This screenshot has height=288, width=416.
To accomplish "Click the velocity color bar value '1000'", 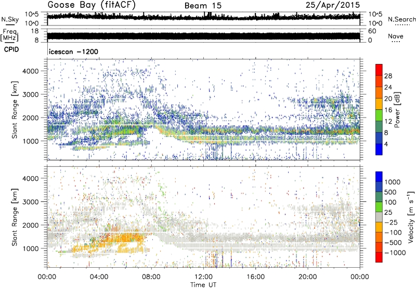I will (393, 182).
